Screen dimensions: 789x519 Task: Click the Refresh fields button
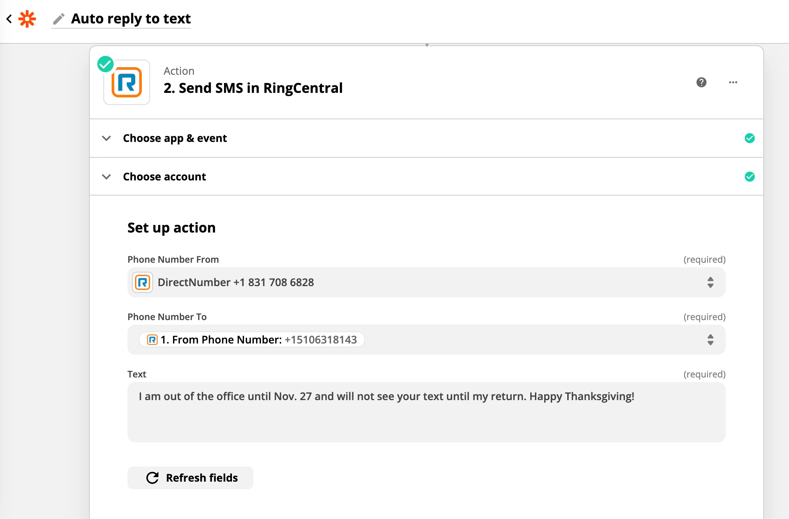pos(190,477)
